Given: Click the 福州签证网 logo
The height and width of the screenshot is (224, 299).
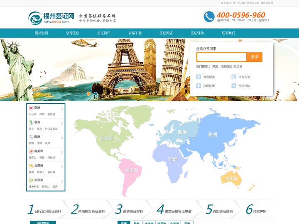Looking at the screenshot, I should [x=51, y=18].
